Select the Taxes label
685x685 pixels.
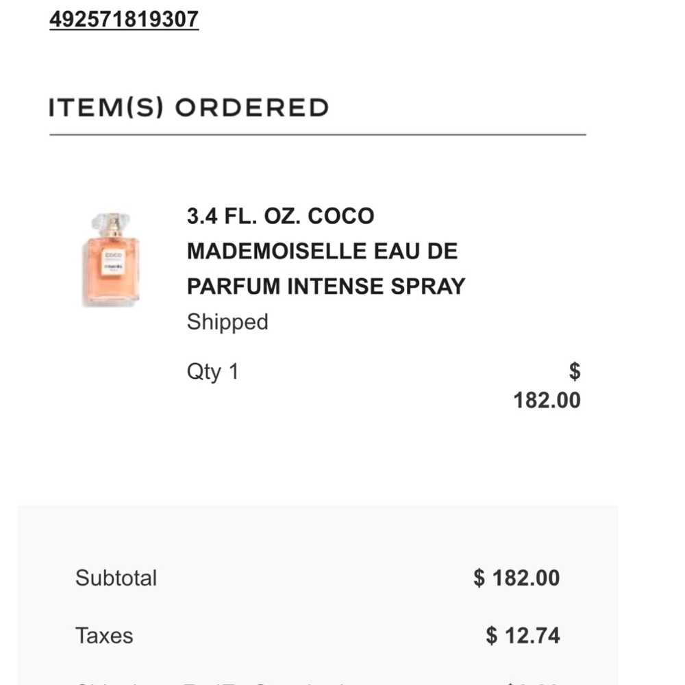coord(104,636)
